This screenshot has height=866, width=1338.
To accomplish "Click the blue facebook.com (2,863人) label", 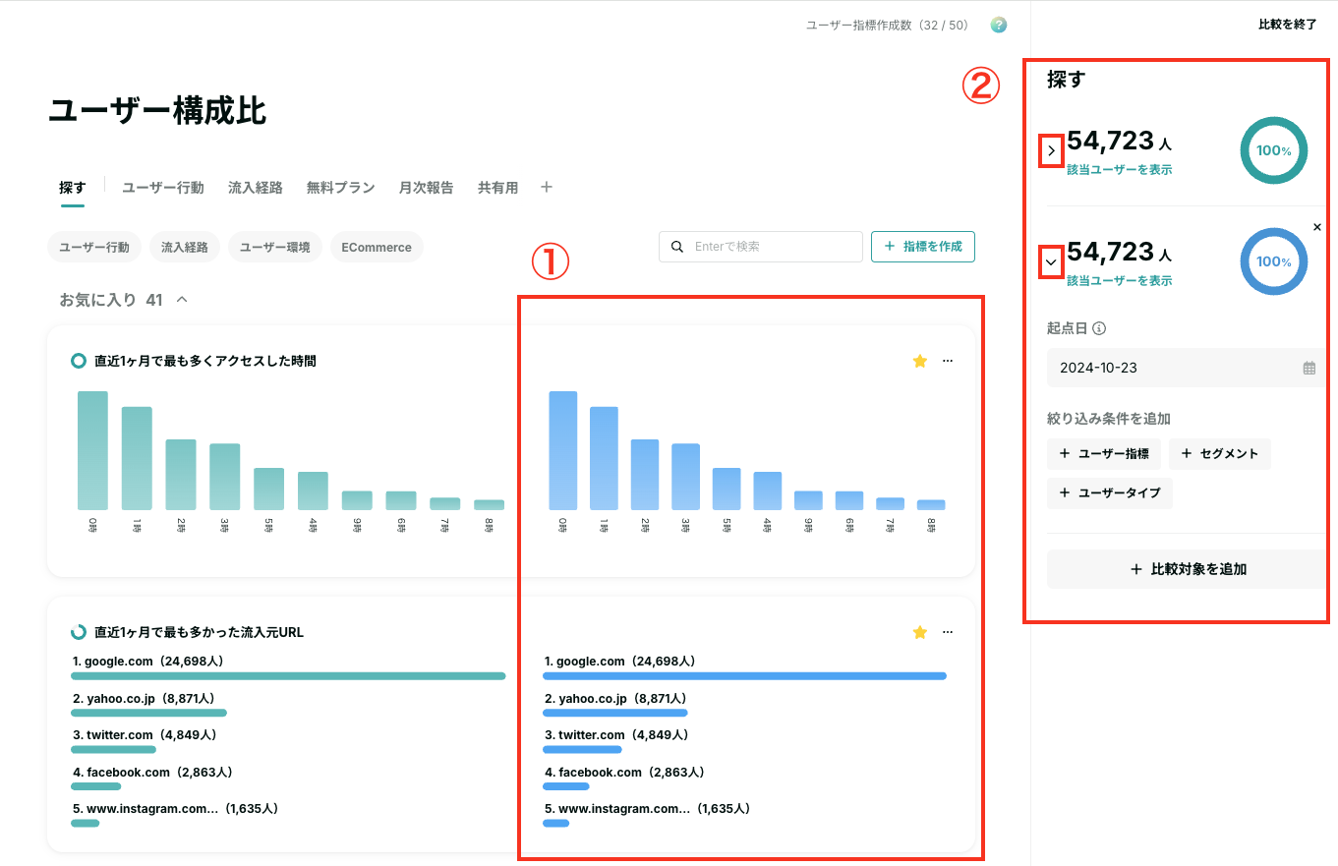I will click(624, 773).
